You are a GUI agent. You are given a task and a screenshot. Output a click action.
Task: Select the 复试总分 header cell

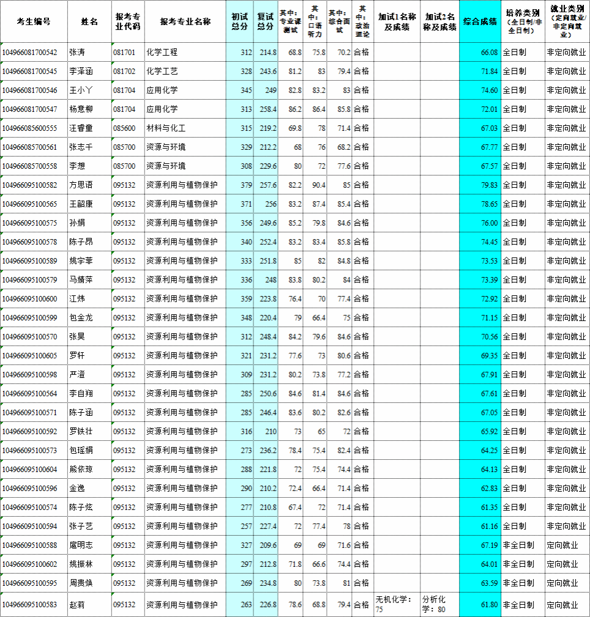point(266,21)
